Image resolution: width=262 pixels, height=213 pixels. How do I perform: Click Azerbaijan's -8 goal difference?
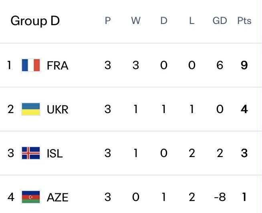click(x=220, y=197)
